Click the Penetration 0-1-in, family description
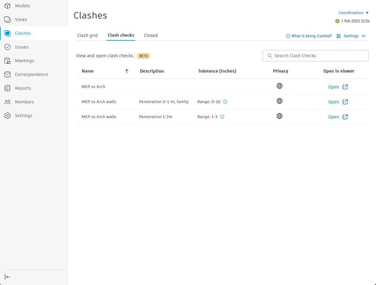 point(164,102)
